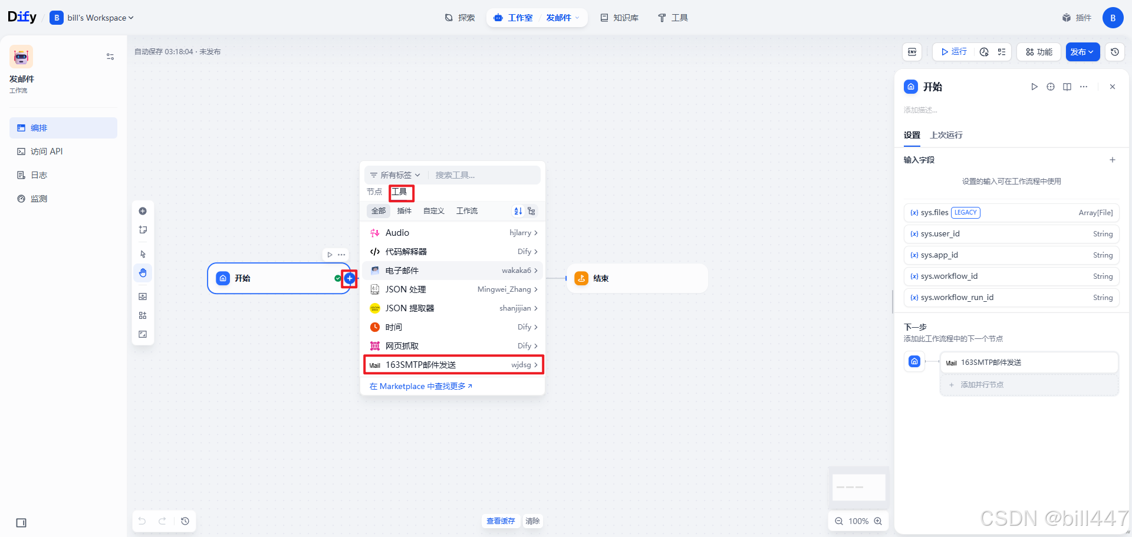Switch to the 节点 tab in picker

(374, 192)
